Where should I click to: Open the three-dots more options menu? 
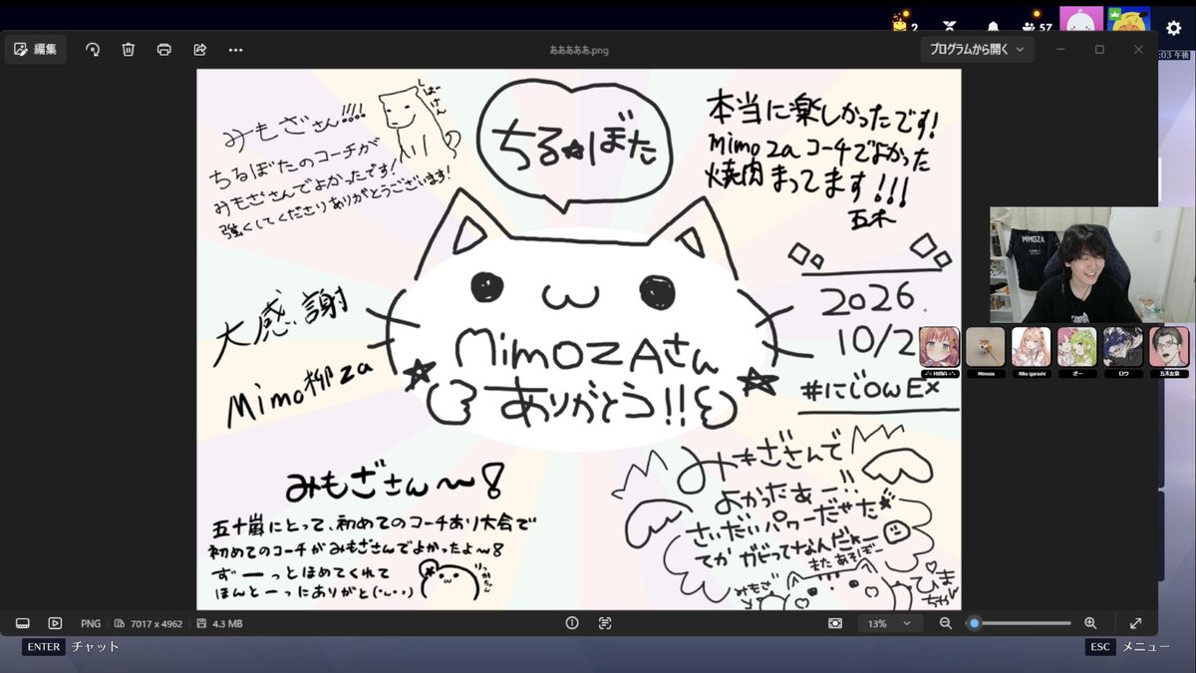235,49
